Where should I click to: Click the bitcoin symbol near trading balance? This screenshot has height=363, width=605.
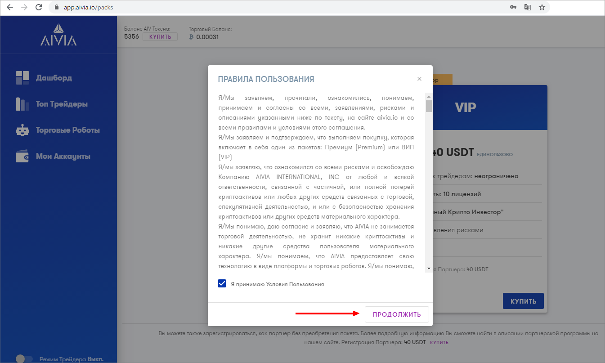pos(191,37)
